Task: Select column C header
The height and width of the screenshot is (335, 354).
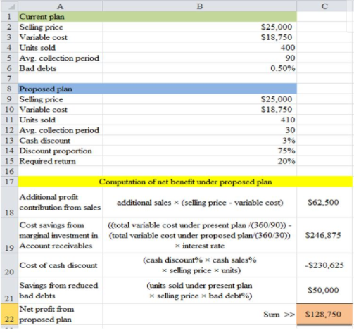Action: (324, 6)
